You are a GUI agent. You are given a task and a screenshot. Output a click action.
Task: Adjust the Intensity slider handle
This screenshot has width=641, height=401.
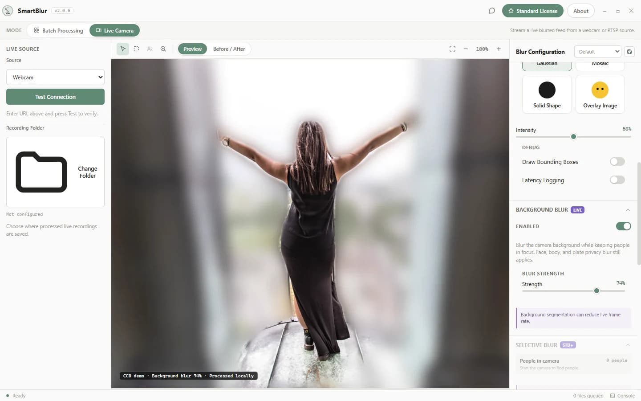[573, 137]
